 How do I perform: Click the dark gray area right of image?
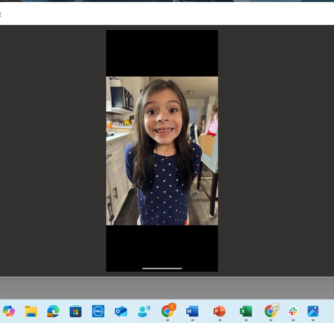(276, 151)
